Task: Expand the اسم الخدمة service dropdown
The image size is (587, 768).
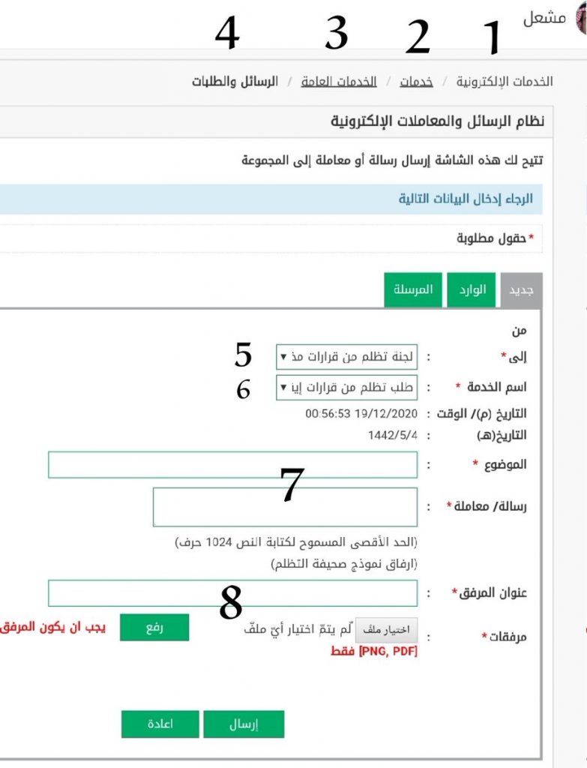Action: (x=346, y=388)
